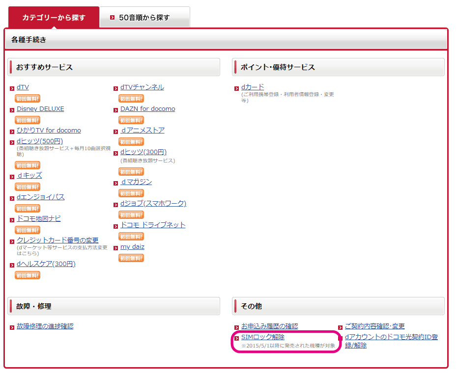
Task: Click red arrow icon beside dマガジン
Action: point(115,183)
